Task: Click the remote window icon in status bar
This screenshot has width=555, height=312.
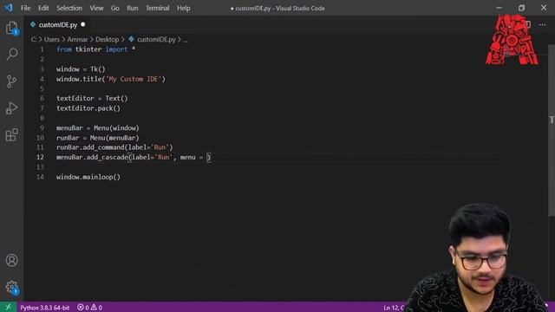Action: tap(8, 307)
